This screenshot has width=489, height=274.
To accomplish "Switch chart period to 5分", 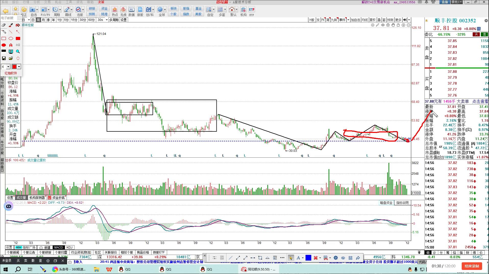I will (x=66, y=20).
